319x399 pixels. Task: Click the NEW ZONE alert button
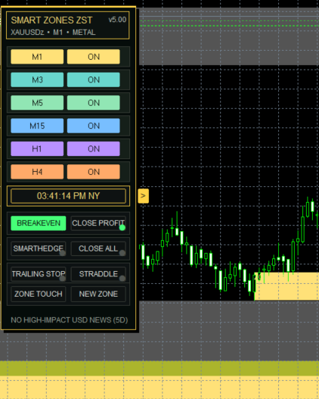click(98, 294)
